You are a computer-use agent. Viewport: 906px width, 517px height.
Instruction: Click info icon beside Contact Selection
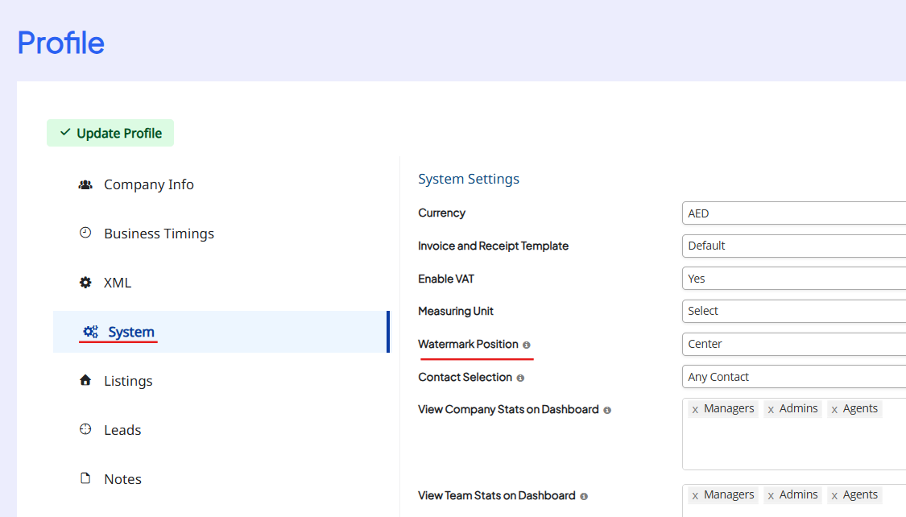point(520,378)
